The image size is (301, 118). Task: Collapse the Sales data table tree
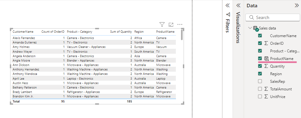tap(250, 28)
